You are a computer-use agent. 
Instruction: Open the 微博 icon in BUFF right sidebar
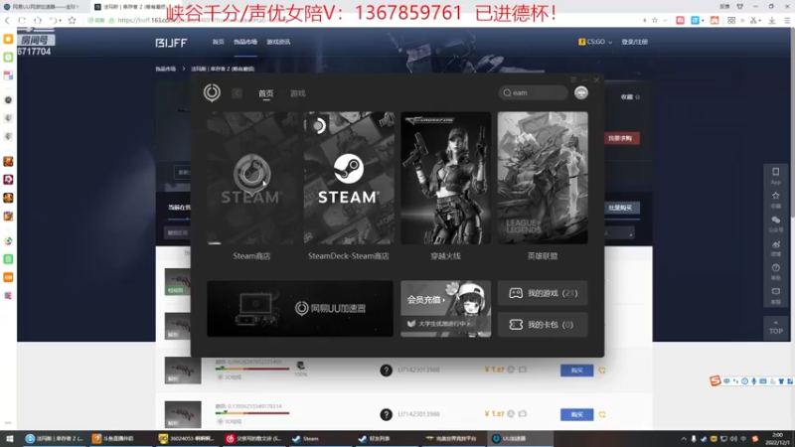click(775, 247)
